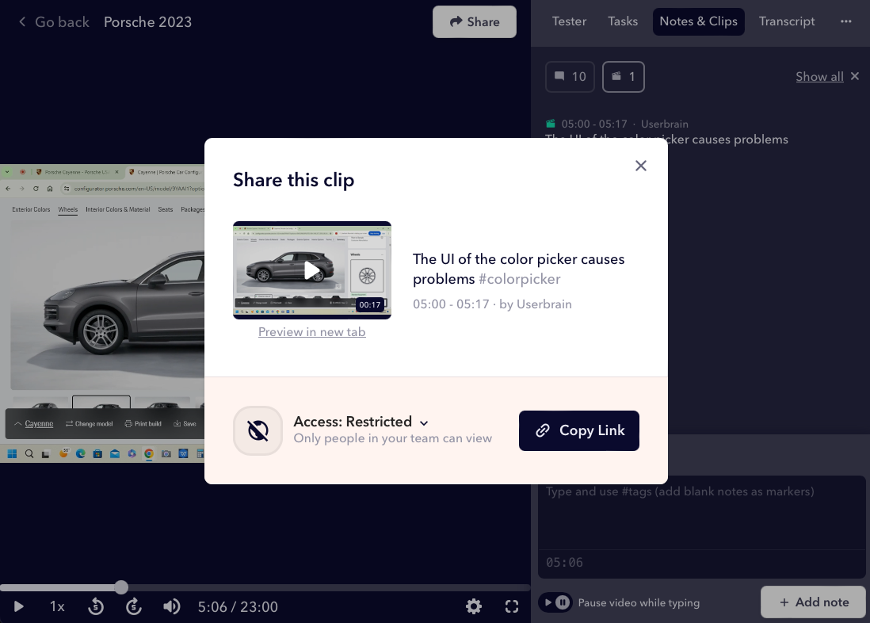This screenshot has width=870, height=623.
Task: Filter by notes count 10
Action: pyautogui.click(x=570, y=77)
